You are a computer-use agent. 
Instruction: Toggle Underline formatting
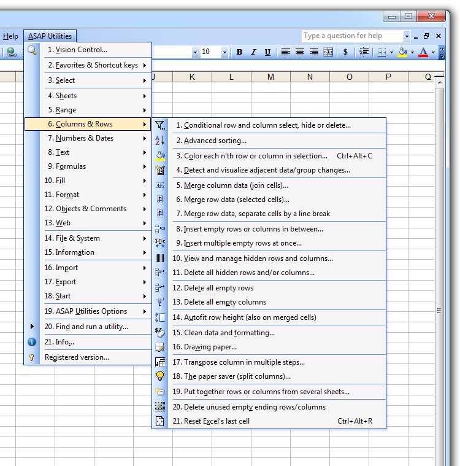267,52
